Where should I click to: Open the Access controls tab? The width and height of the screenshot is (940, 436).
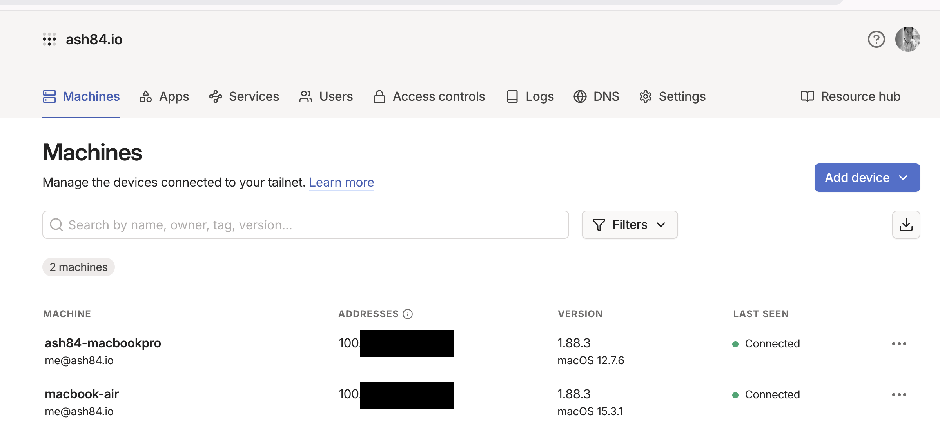click(429, 96)
